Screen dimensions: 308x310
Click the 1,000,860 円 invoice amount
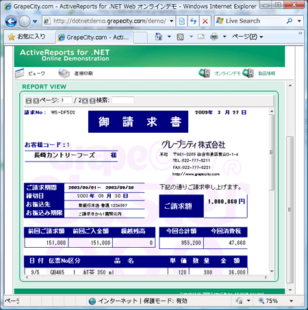[227, 201]
